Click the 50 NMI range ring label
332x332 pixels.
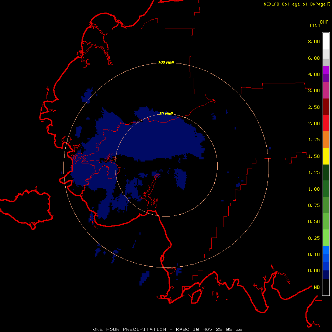click(166, 114)
